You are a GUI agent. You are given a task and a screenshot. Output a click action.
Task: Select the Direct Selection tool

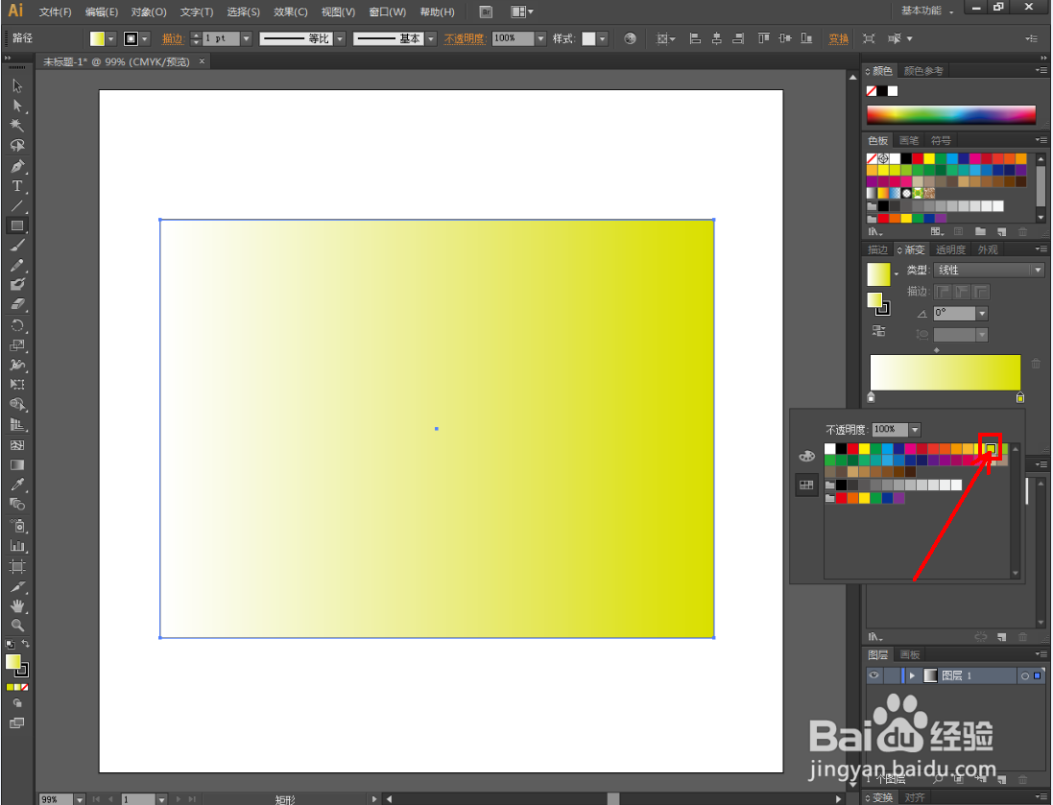17,107
